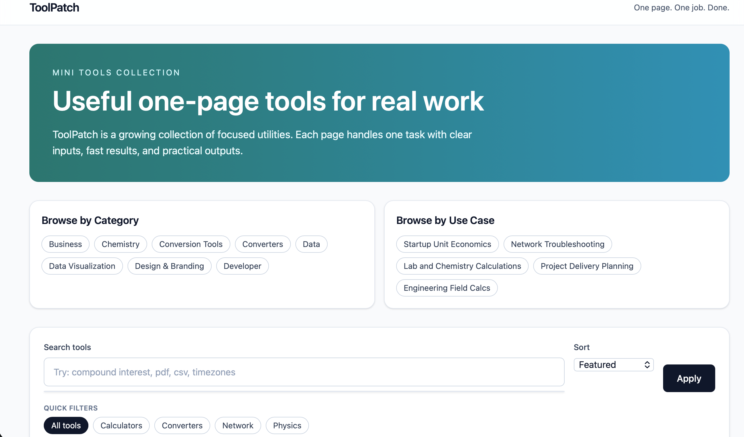Open Project Delivery Planning use case
744x437 pixels.
[587, 266]
